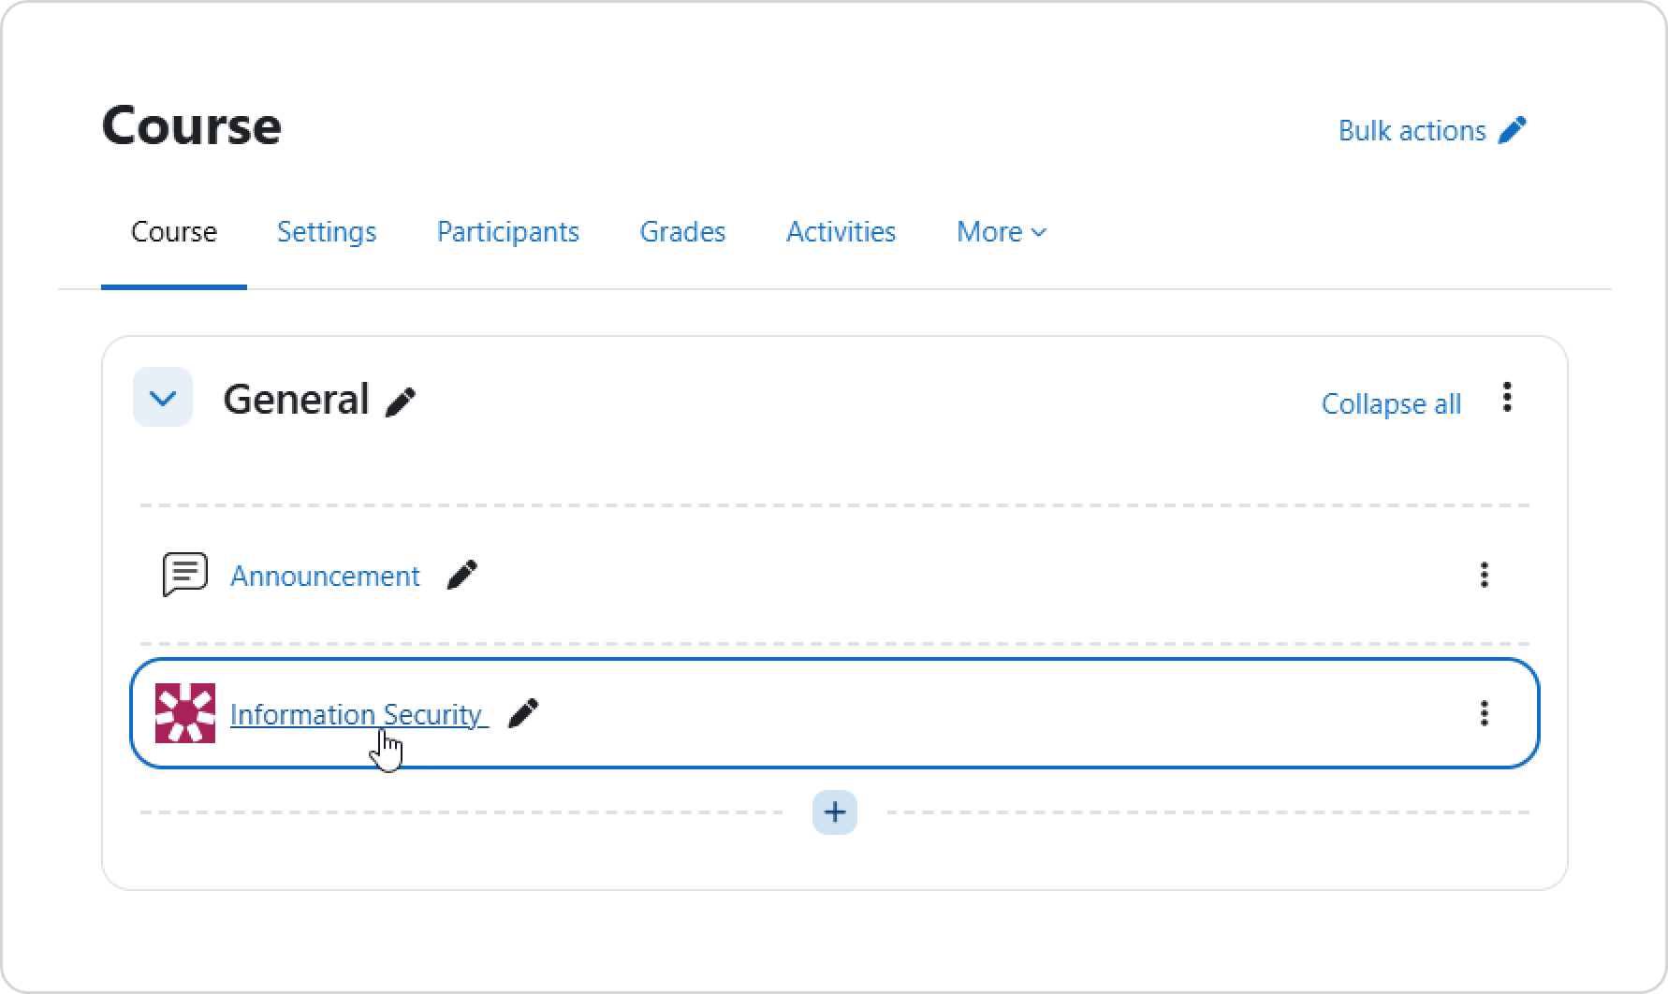
Task: Go to the Participants tab
Action: (507, 232)
